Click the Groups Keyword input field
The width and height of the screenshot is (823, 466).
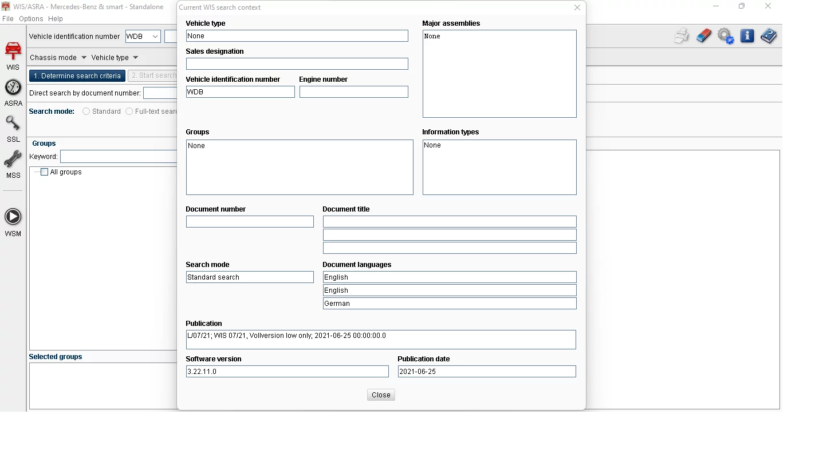(119, 157)
